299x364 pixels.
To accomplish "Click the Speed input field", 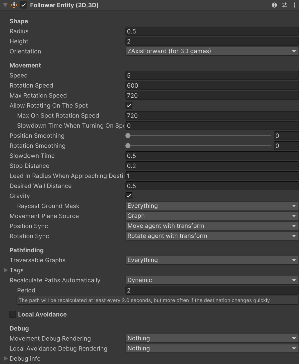I will tap(212, 76).
